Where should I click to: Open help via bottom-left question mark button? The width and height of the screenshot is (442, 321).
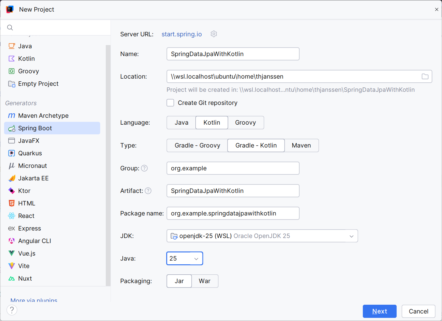[x=12, y=310]
